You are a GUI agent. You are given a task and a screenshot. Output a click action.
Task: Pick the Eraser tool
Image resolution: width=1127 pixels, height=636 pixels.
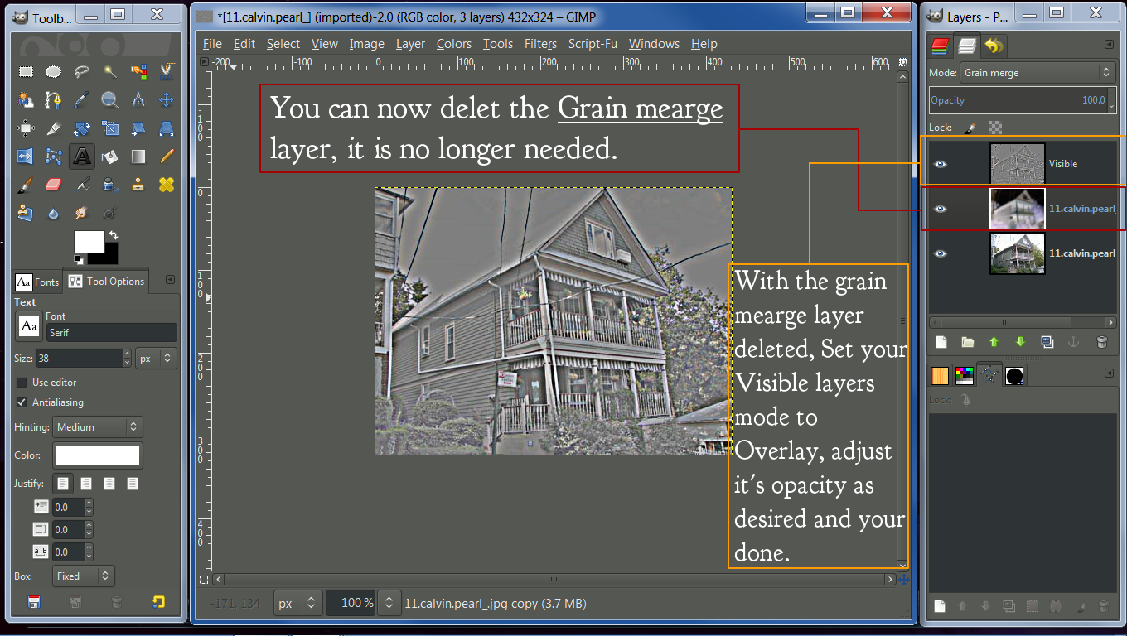point(54,184)
